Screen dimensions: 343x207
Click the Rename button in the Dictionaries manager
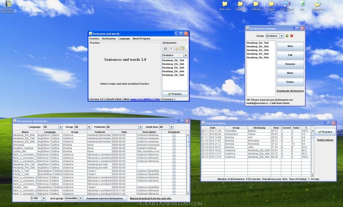click(290, 64)
